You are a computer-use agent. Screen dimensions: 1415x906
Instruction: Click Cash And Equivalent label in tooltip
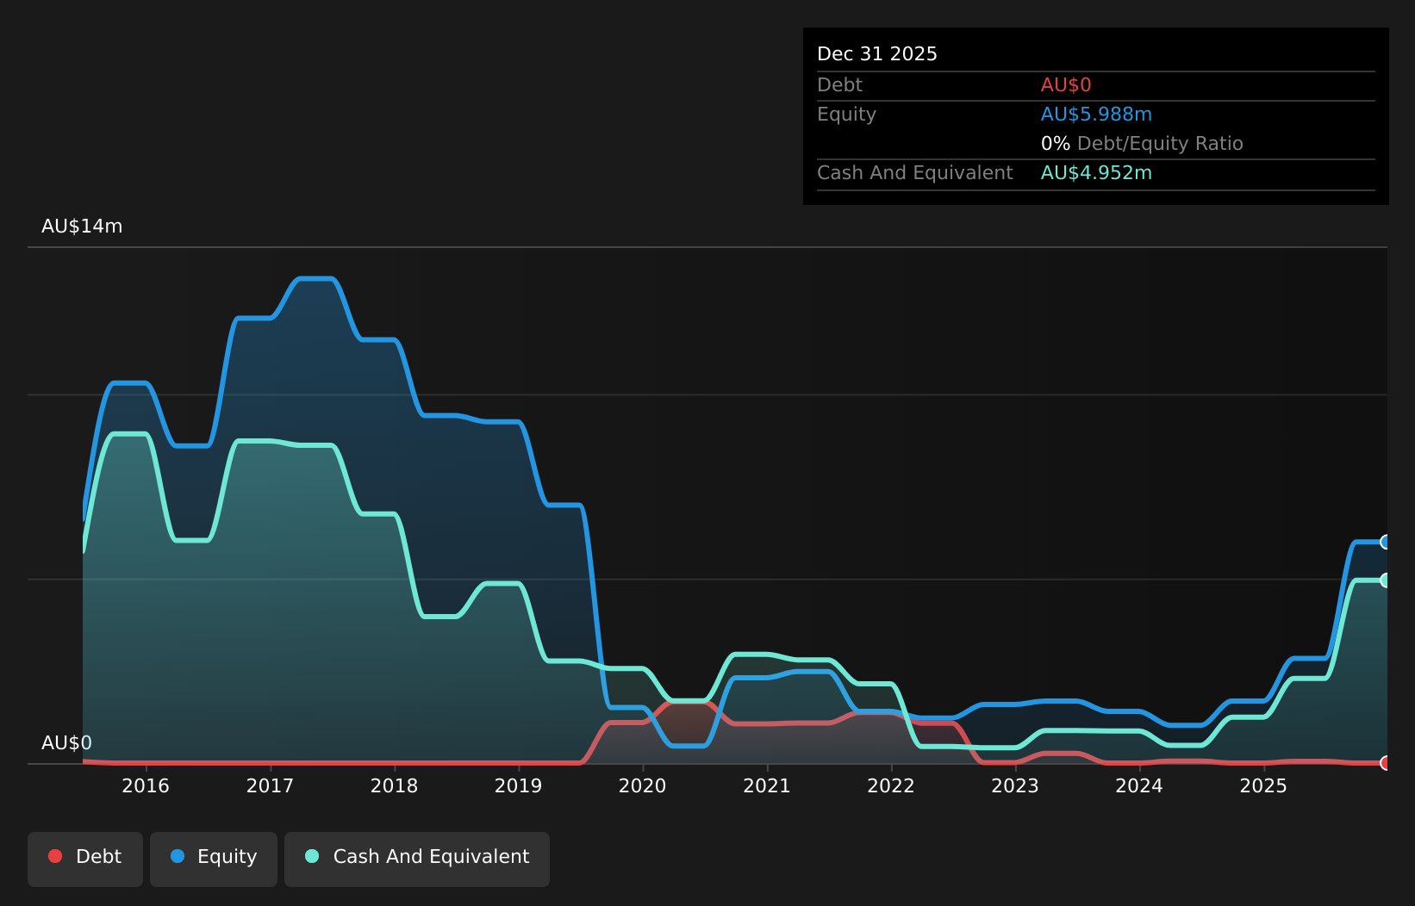915,173
